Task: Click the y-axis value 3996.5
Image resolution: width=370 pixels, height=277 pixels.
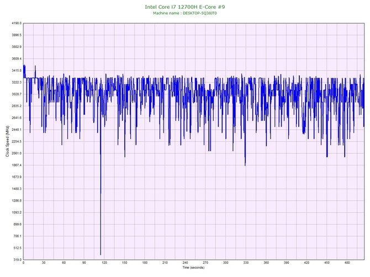Action: 17,35
